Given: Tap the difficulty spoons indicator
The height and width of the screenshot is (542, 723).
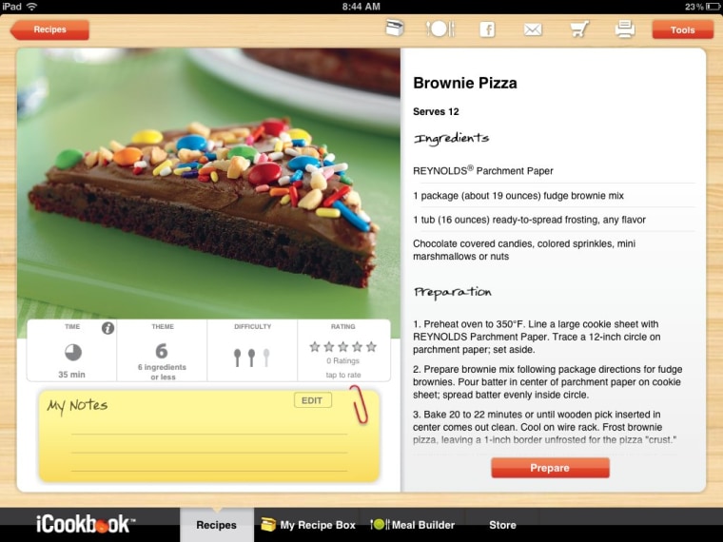Looking at the screenshot, I should point(252,358).
